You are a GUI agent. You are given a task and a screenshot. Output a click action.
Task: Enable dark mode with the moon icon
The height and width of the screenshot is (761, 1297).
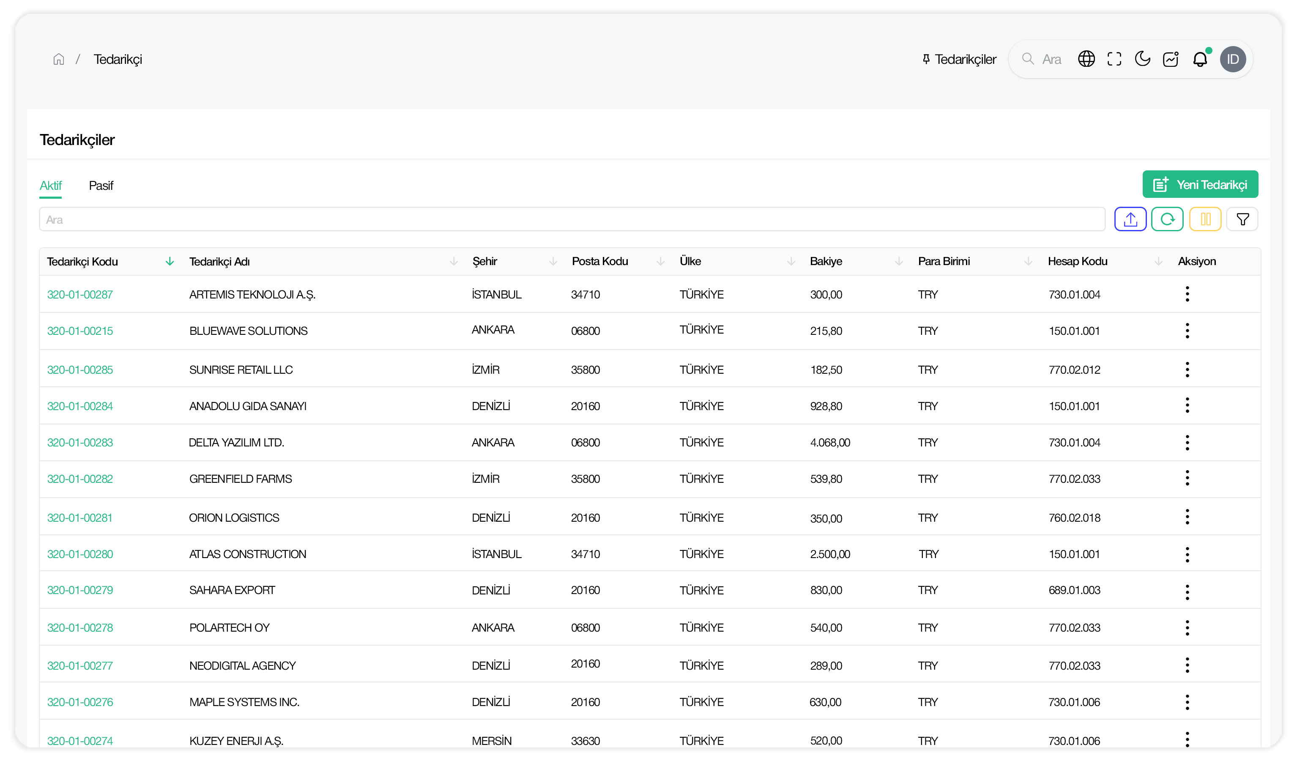point(1142,59)
